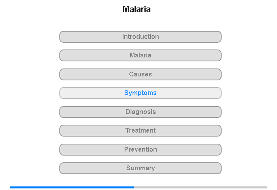Select the Malaria section button
This screenshot has width=277, height=190.
tap(140, 55)
